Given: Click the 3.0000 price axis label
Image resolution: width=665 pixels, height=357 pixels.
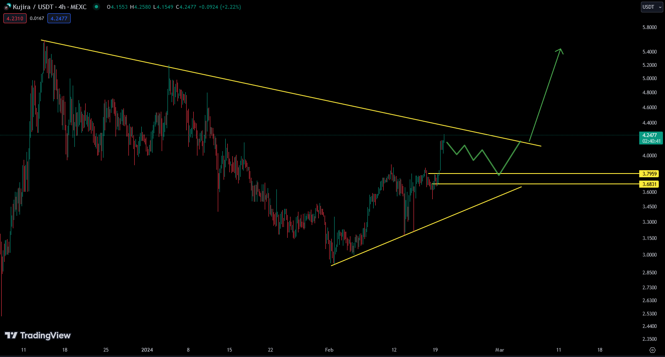Looking at the screenshot, I should click(650, 255).
